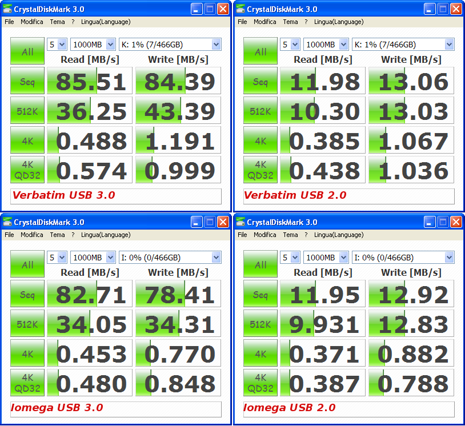Open test count dropdown in Verbatim USB 3.0 window
The image size is (465, 426).
57,45
